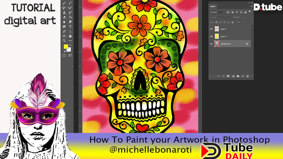The image size is (283, 159).
Task: Select the Path Selection arrow tool
Action: [70, 31]
